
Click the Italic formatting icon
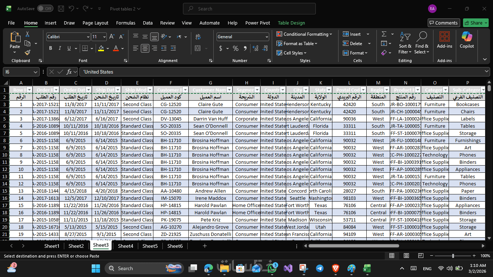(x=60, y=48)
